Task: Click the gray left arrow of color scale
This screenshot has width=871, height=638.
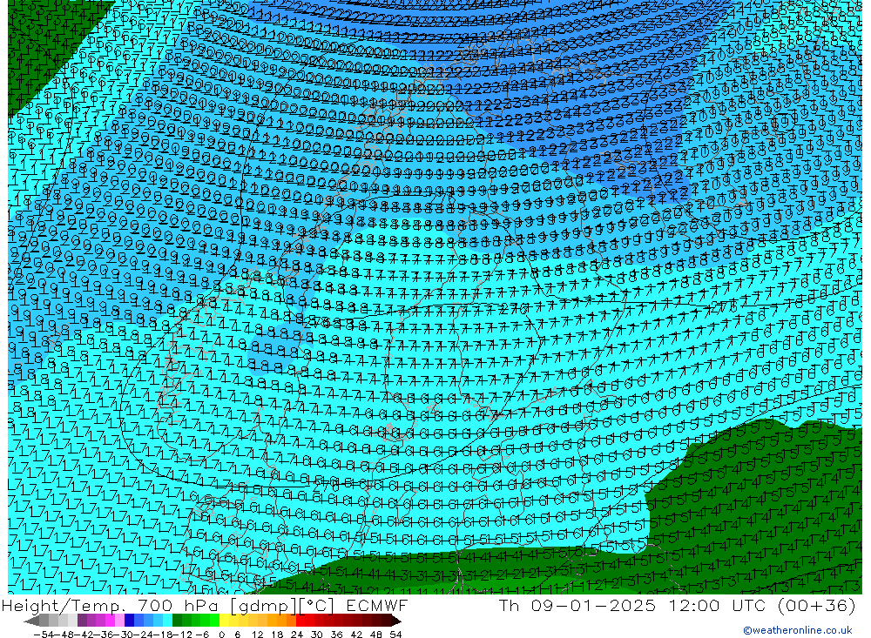Action: [31, 621]
